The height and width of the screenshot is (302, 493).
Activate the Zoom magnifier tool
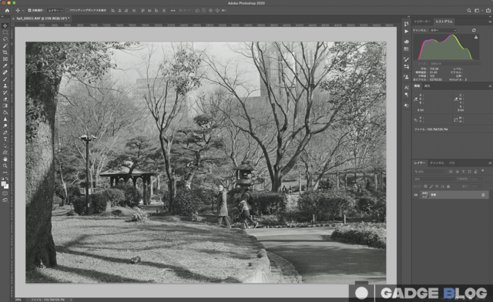pos(5,166)
